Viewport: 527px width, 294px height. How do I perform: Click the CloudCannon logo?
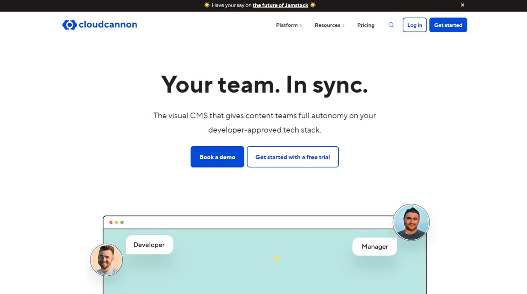point(99,24)
